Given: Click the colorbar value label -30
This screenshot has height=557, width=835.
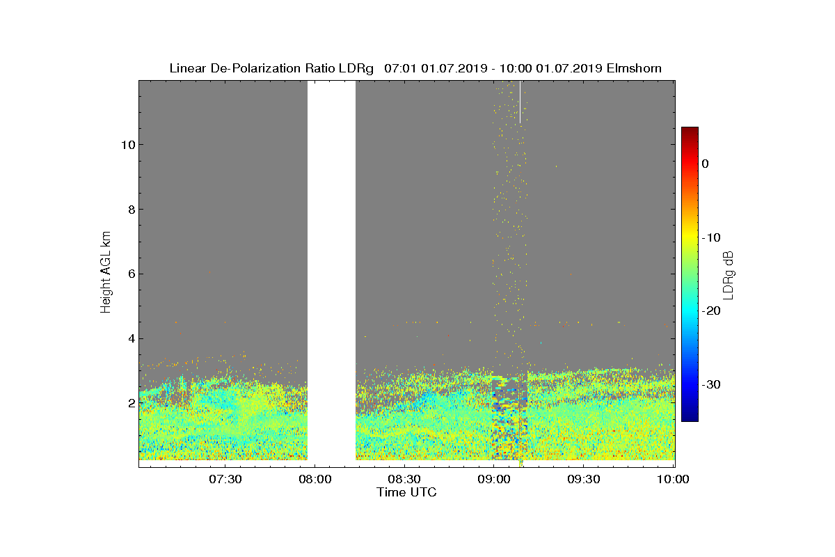Looking at the screenshot, I should click(710, 385).
